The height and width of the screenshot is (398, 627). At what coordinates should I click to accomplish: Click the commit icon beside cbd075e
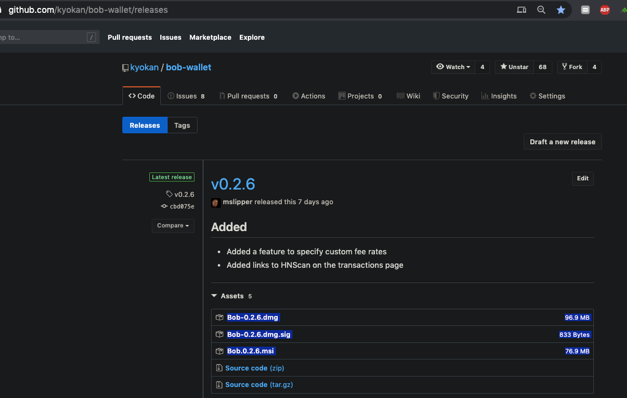[x=164, y=206]
